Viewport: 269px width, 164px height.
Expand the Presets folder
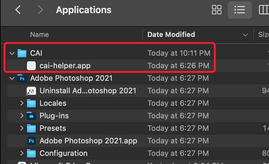click(x=22, y=128)
